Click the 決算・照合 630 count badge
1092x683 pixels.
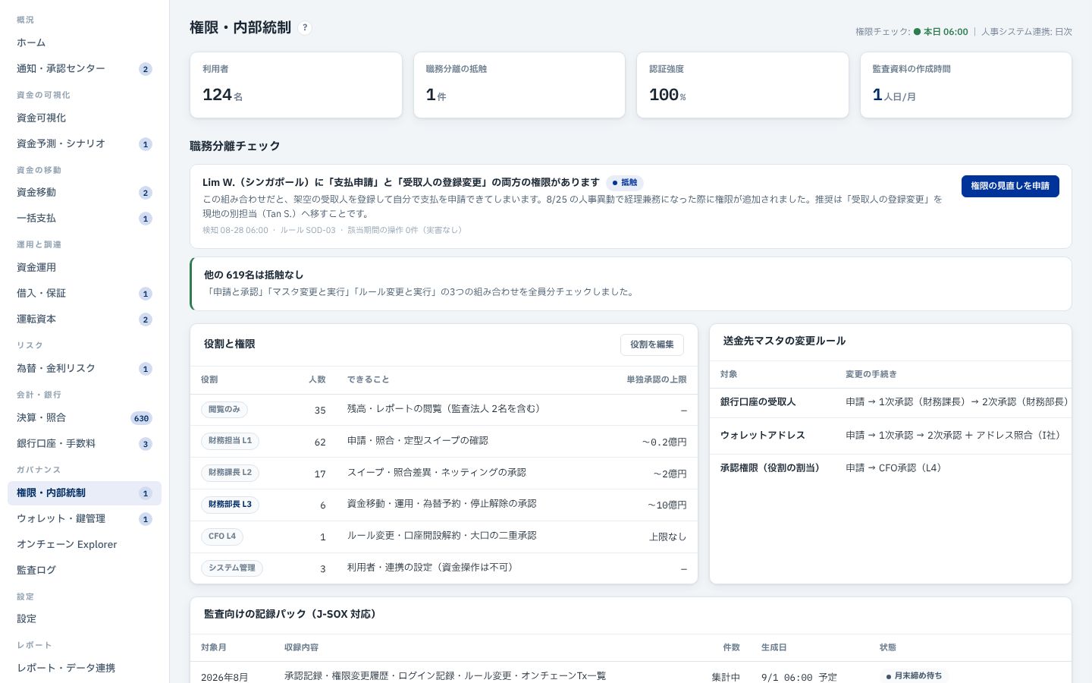tap(141, 418)
